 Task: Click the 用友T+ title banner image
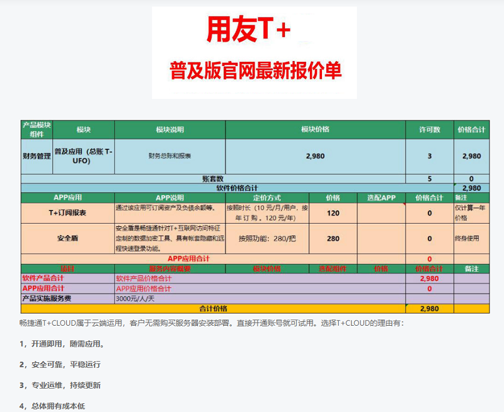[255, 53]
